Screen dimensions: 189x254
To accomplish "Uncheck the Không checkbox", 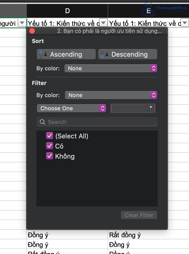I will 49,156.
